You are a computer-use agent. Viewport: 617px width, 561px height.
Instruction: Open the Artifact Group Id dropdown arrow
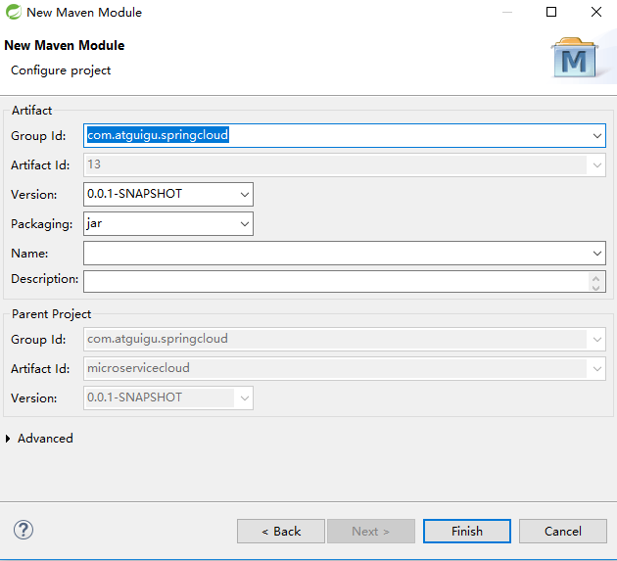point(597,136)
